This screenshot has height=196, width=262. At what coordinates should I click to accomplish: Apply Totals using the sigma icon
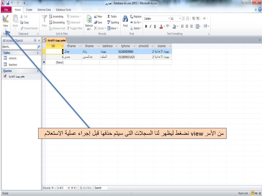[x=109, y=16]
